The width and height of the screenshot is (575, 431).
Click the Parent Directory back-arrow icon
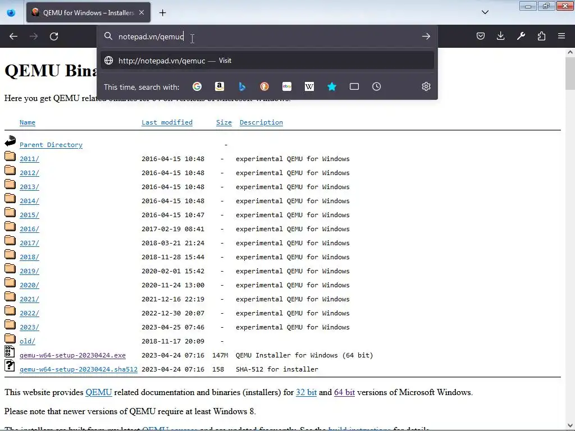tap(10, 141)
